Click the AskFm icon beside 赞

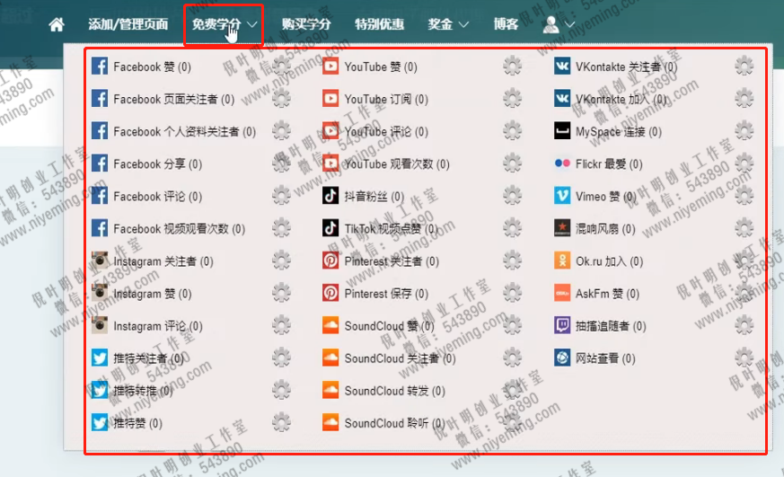tap(562, 293)
